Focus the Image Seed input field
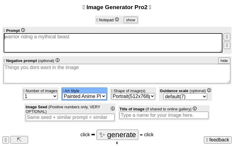 [x=70, y=117]
